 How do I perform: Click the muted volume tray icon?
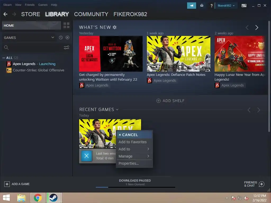(x=246, y=198)
